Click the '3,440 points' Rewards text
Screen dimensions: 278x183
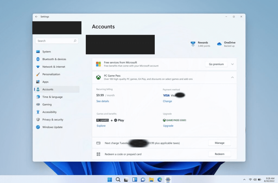tap(204, 46)
